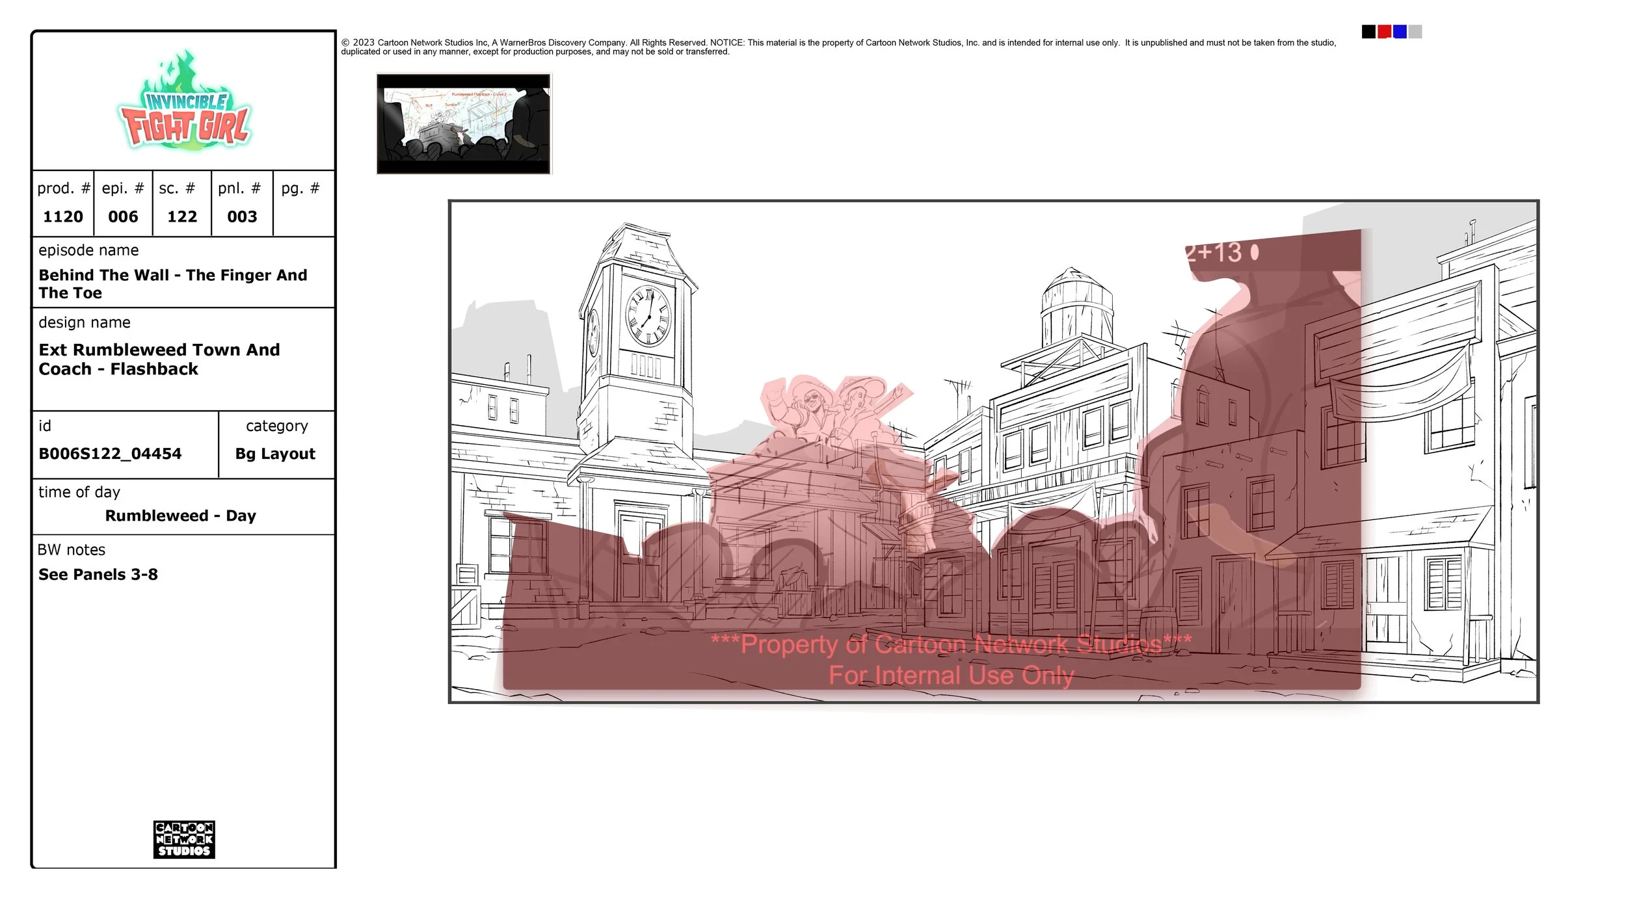This screenshot has width=1626, height=903.
Task: Click the id field B006S122_04454
Action: 110,454
